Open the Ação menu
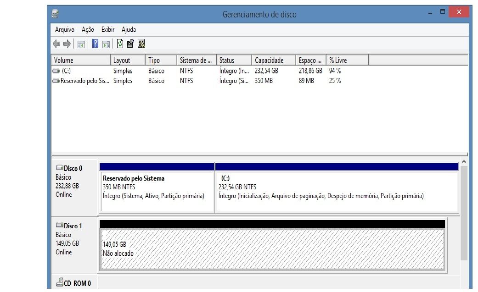478x292 pixels. coord(88,29)
